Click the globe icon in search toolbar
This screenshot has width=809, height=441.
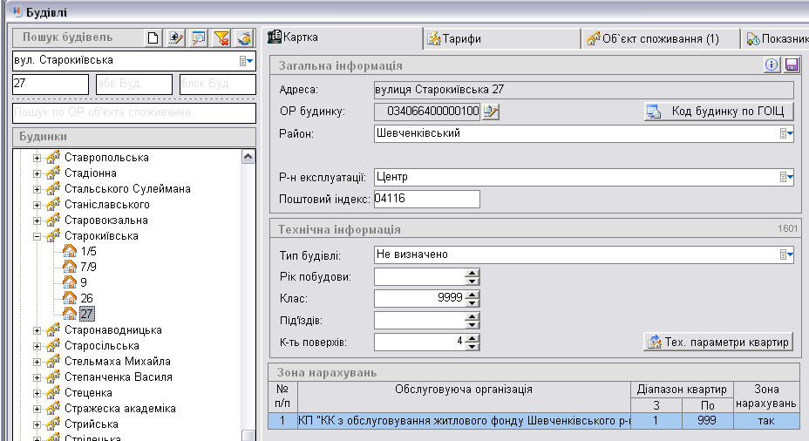pyautogui.click(x=244, y=37)
